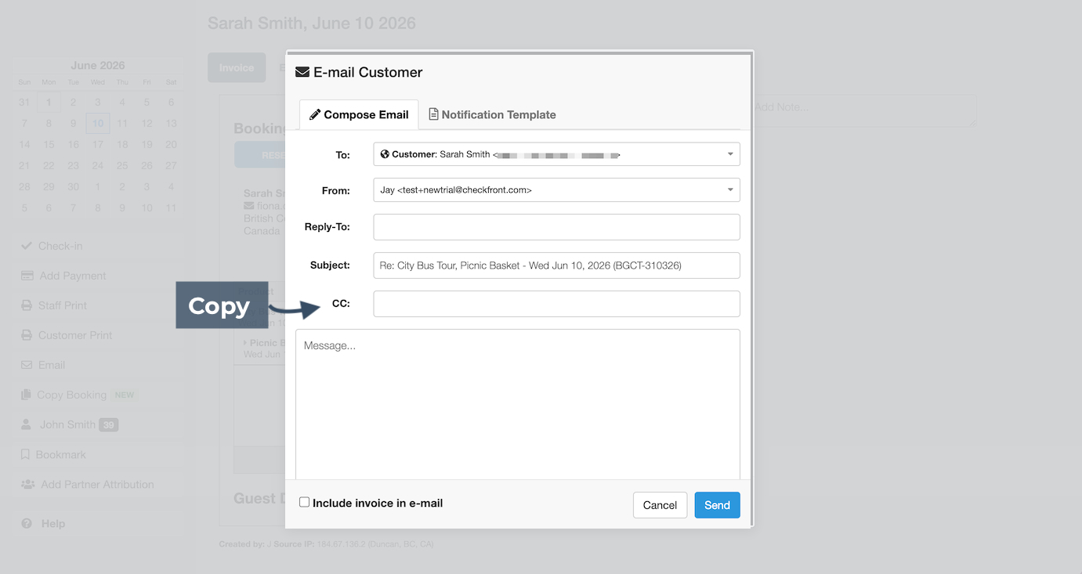Send the email
This screenshot has height=574, width=1082.
click(717, 505)
